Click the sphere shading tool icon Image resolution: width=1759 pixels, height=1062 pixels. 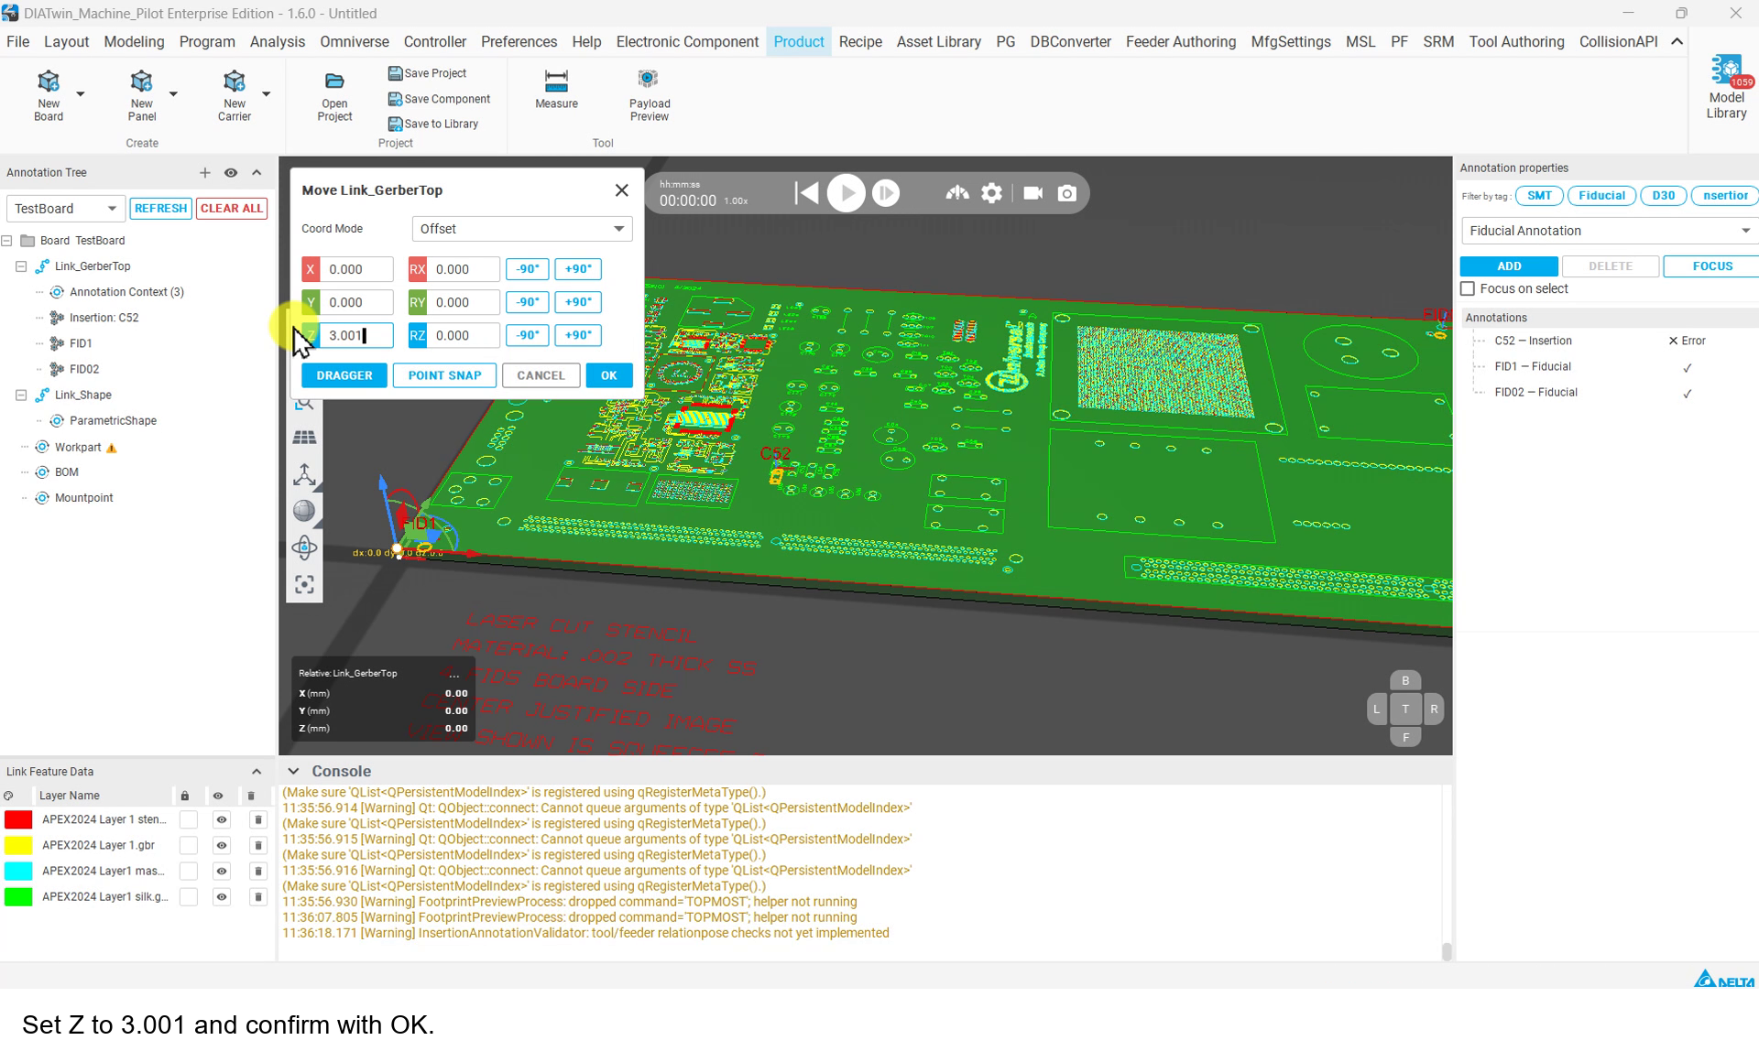pos(304,511)
